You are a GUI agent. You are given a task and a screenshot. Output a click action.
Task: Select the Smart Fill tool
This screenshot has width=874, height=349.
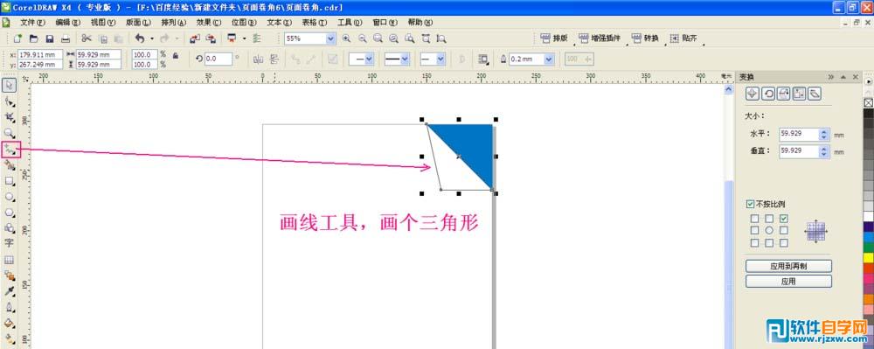[x=10, y=165]
